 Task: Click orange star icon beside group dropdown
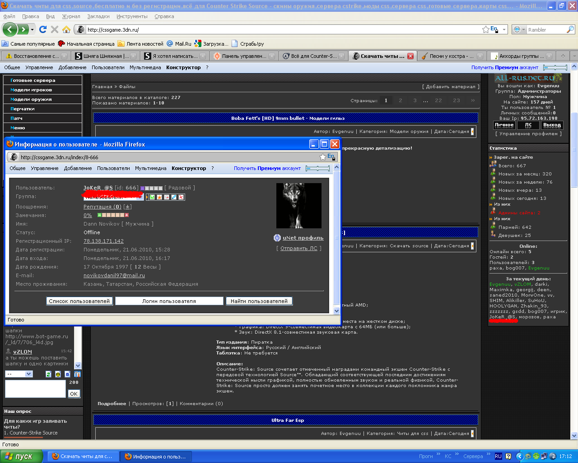[159, 197]
